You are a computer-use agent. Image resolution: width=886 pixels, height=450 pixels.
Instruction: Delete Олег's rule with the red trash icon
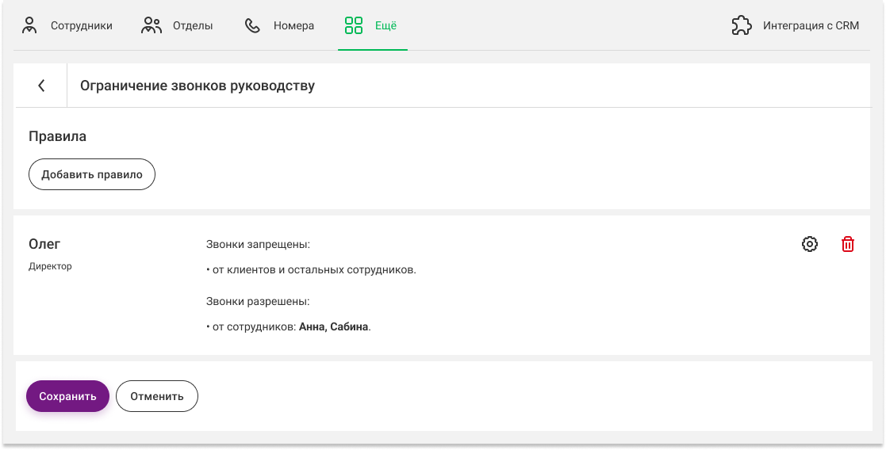[848, 245]
